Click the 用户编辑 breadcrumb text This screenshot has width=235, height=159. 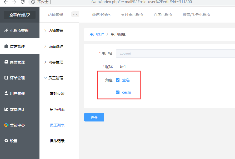pyautogui.click(x=118, y=34)
